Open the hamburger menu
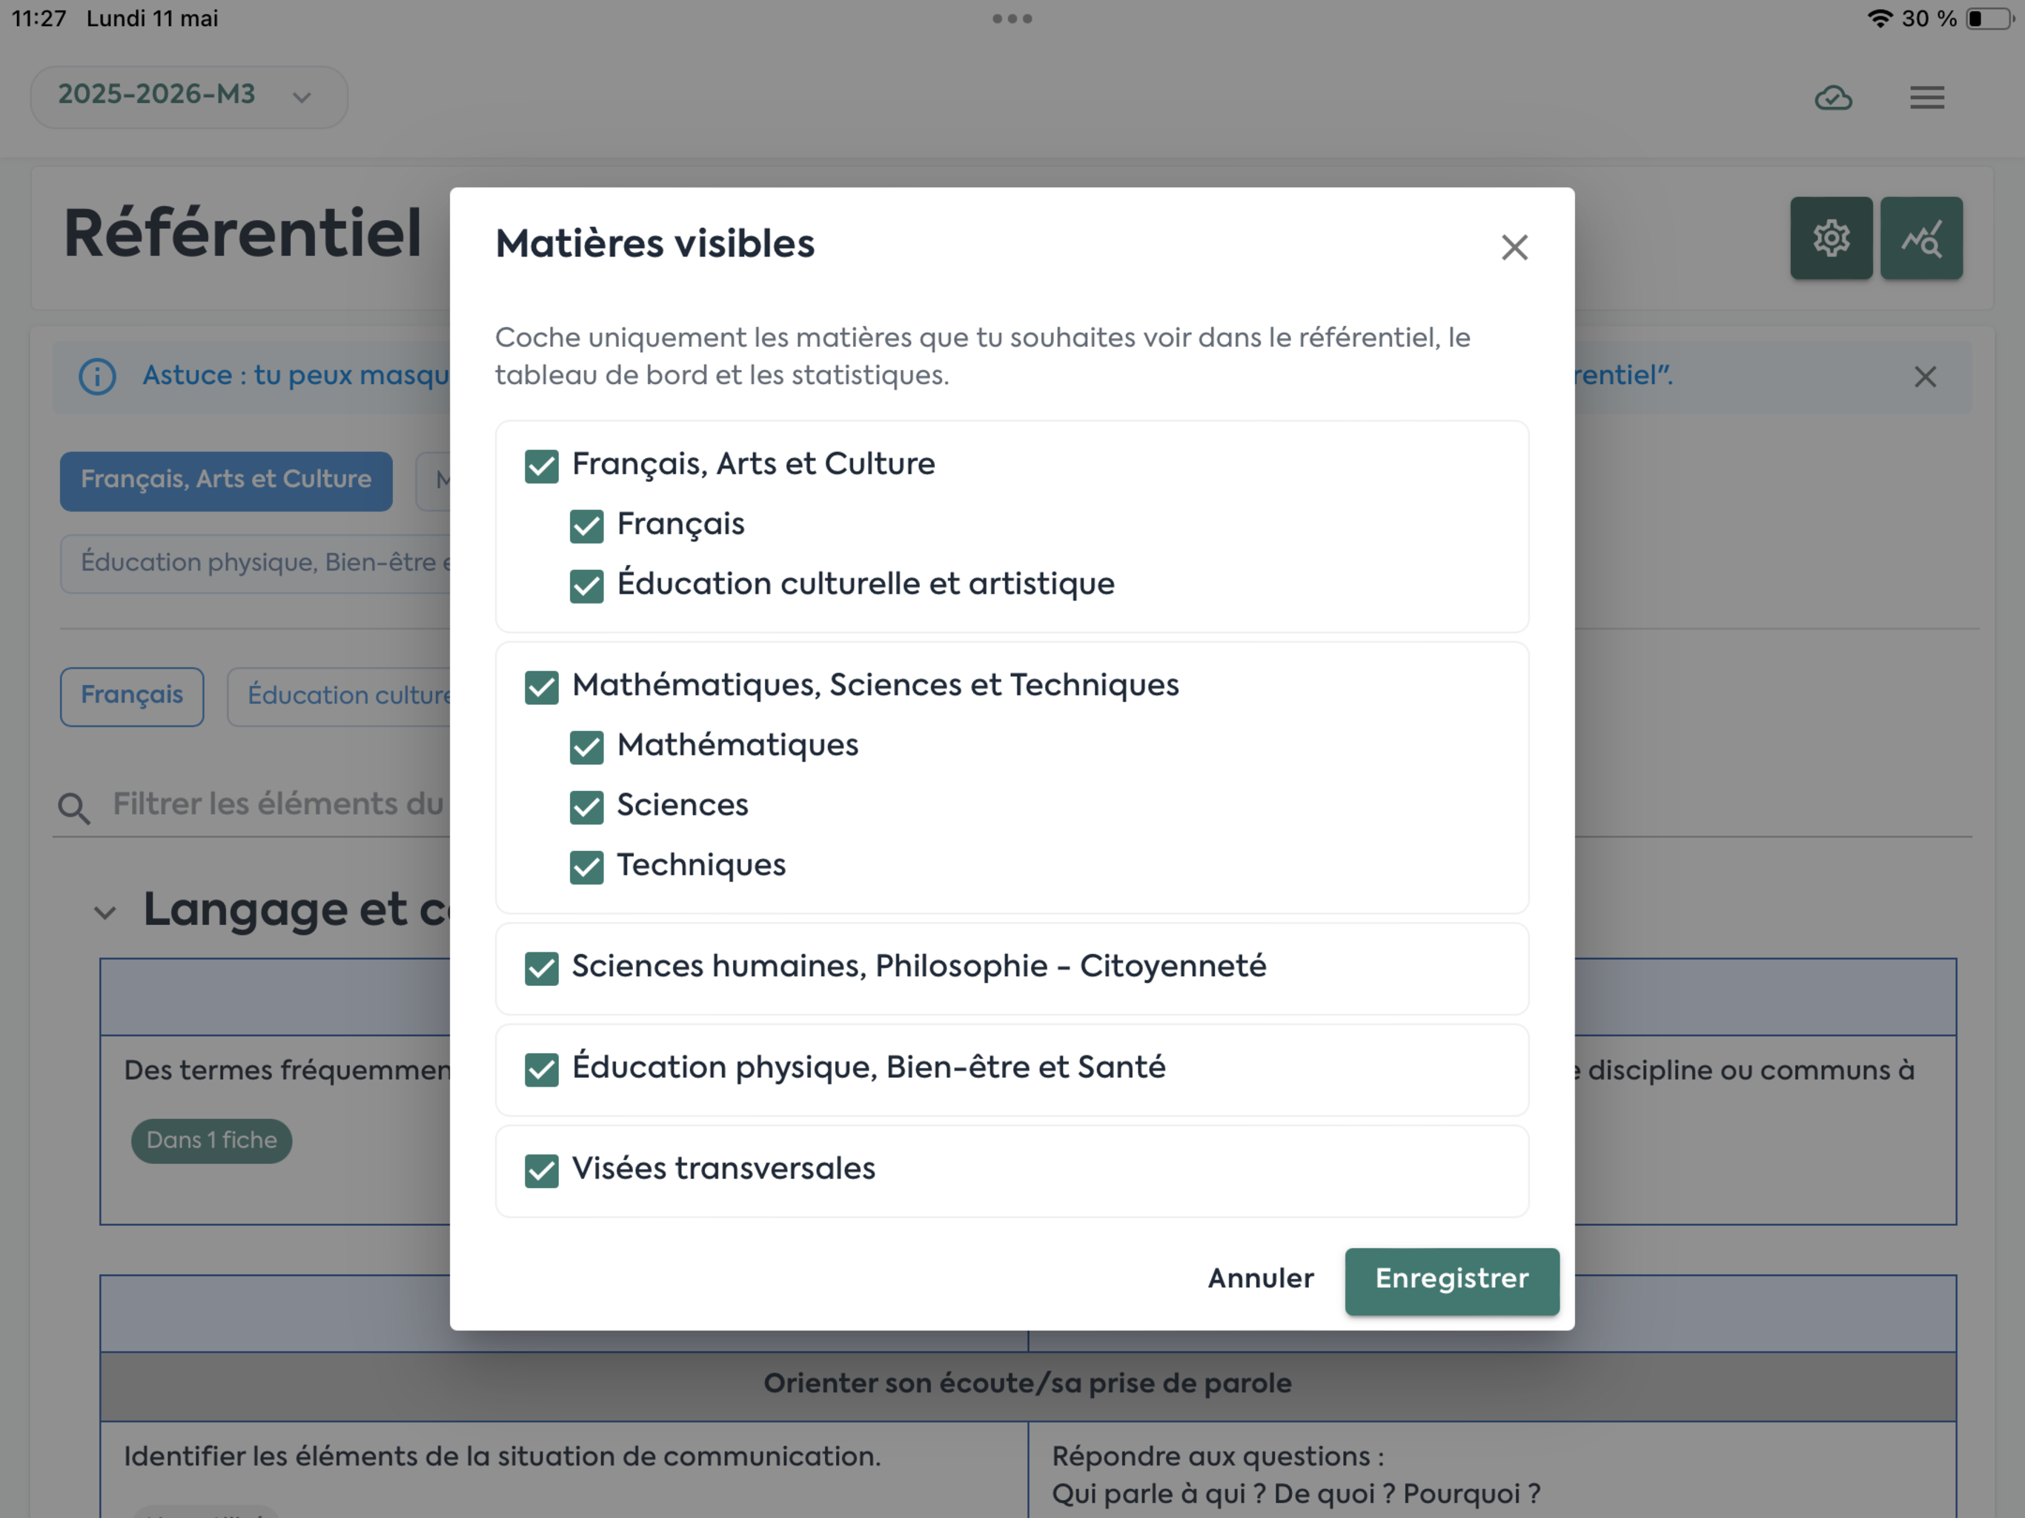Viewport: 2025px width, 1518px height. pos(1927,97)
